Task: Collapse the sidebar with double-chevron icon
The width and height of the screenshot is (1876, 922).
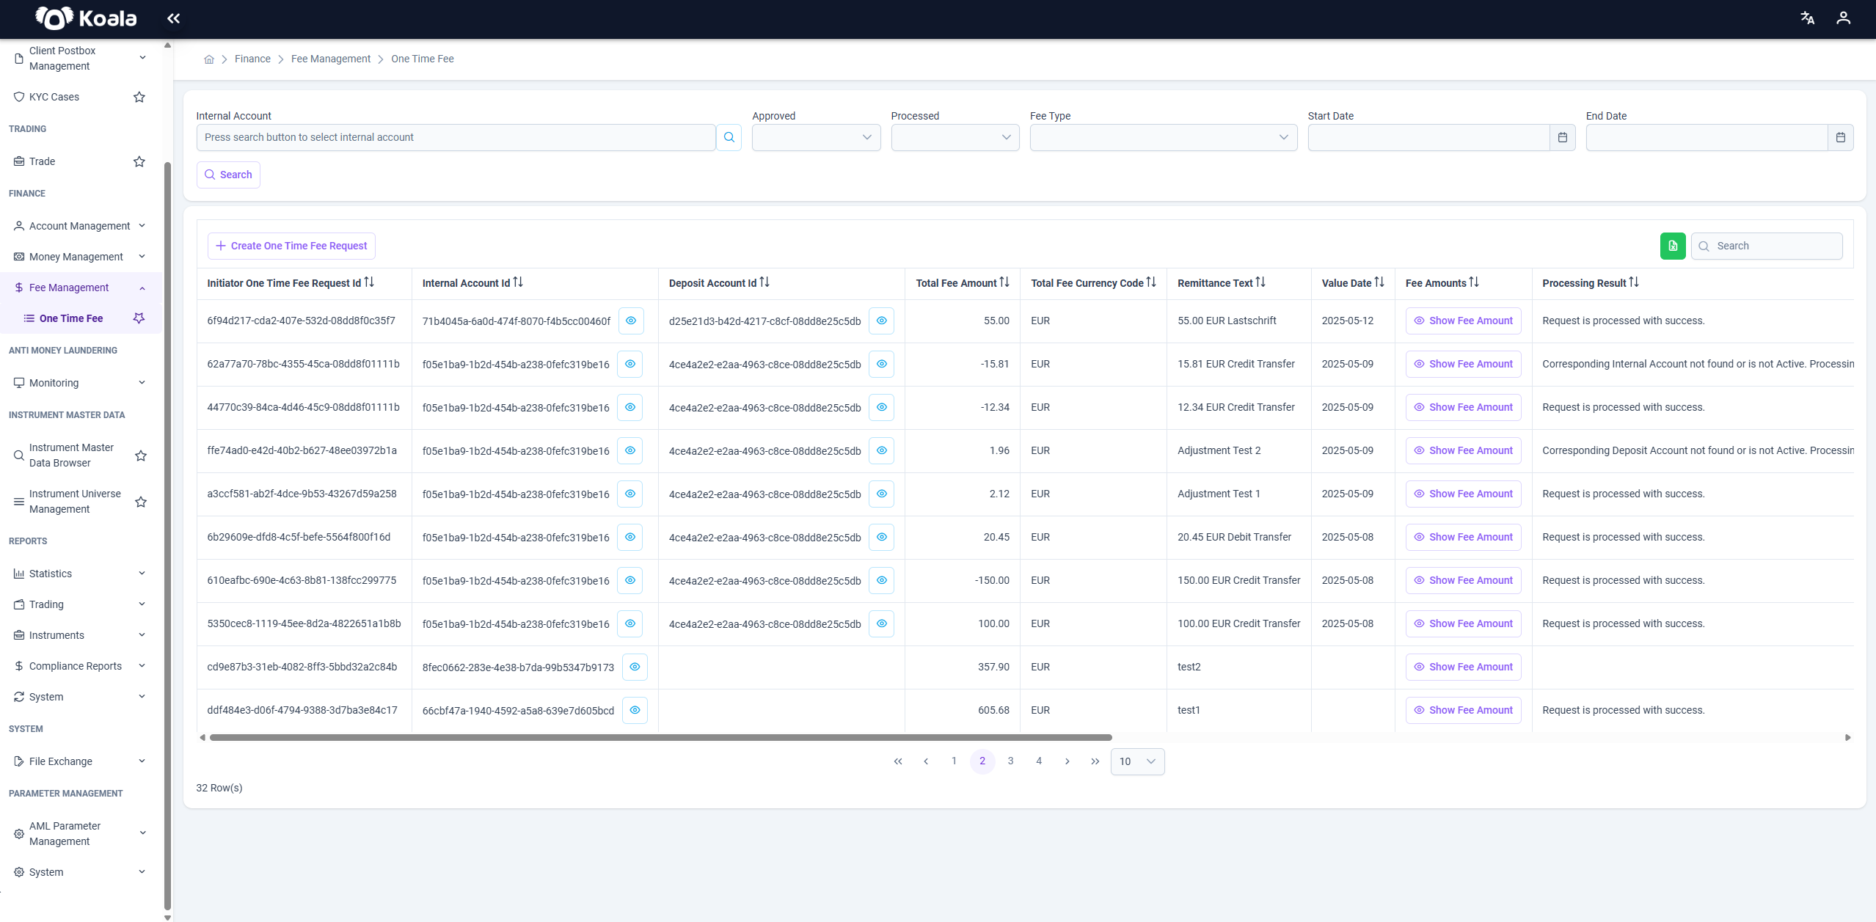Action: tap(173, 18)
